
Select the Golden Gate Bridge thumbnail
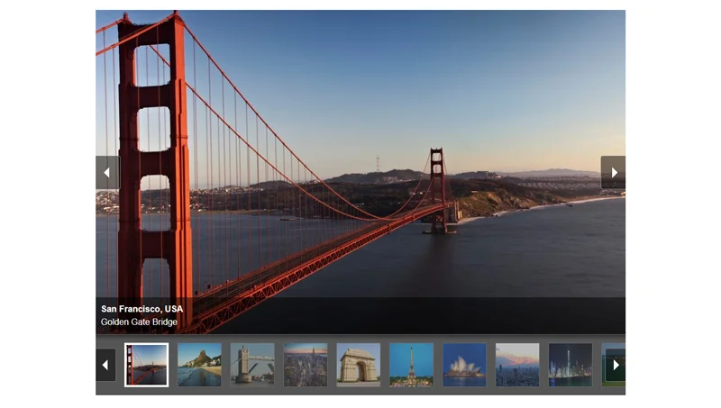click(x=146, y=365)
